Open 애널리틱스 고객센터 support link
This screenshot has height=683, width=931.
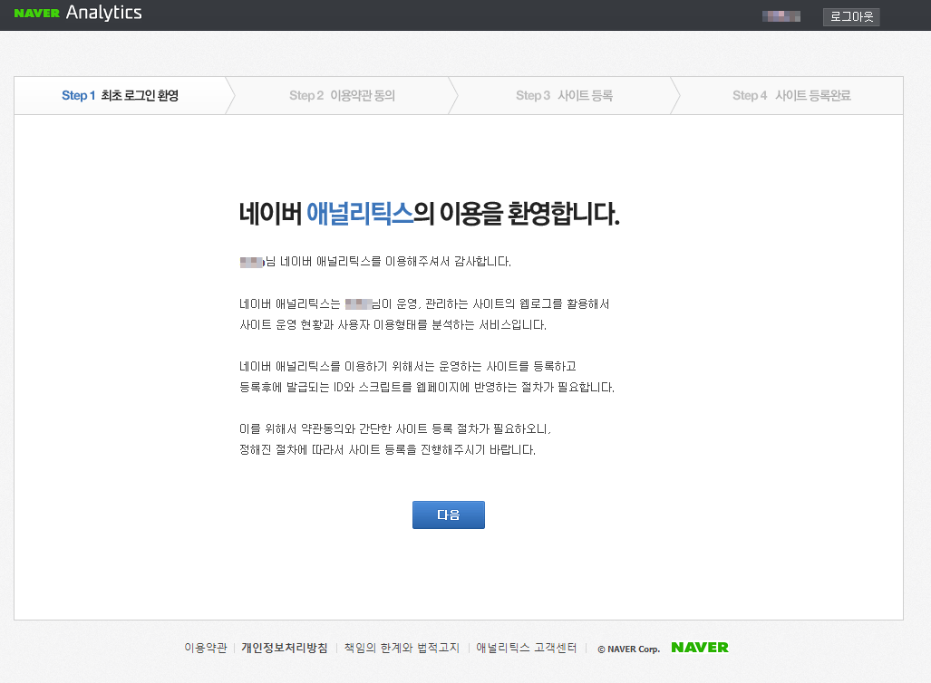526,648
